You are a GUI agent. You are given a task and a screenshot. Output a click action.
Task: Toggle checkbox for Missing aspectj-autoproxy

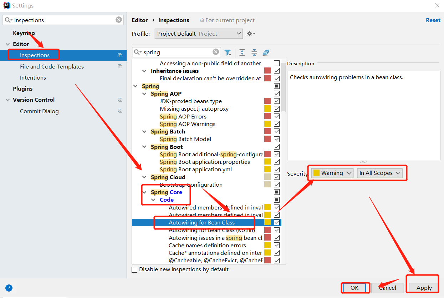pos(277,109)
